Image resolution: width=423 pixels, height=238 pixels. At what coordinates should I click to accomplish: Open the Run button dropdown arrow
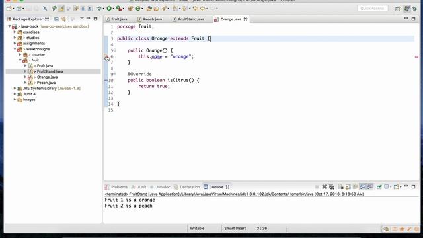pos(113,9)
